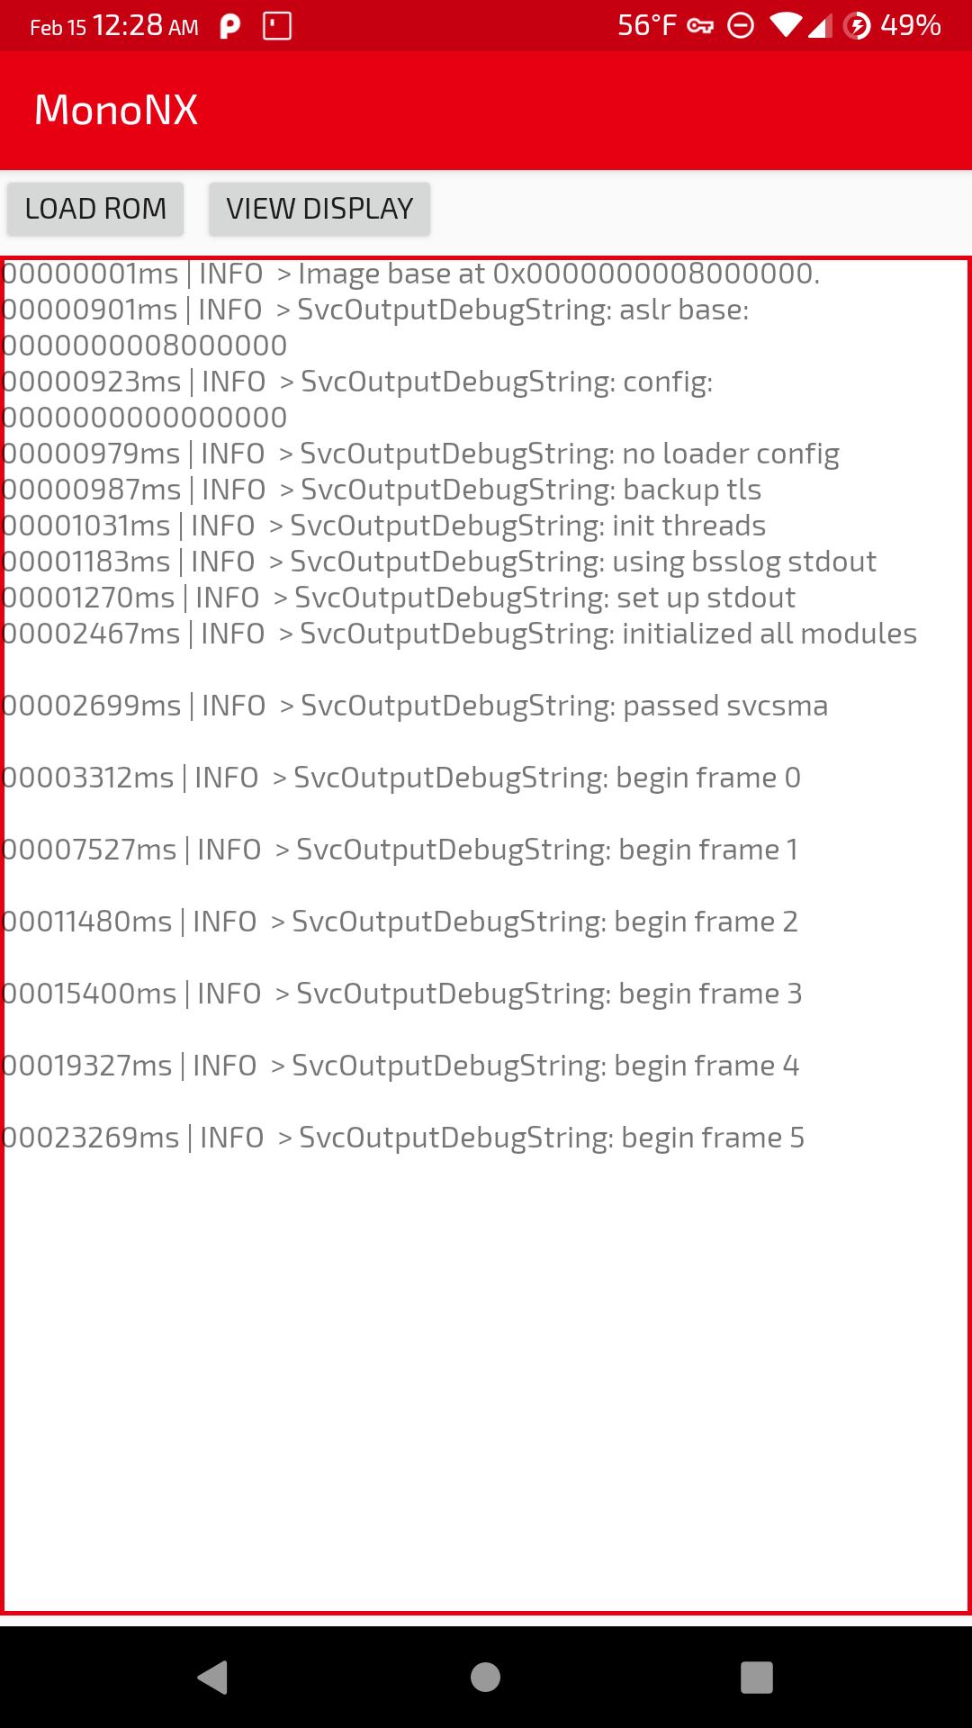
Task: Tap the 'initialized all modules' log entry
Action: (459, 634)
